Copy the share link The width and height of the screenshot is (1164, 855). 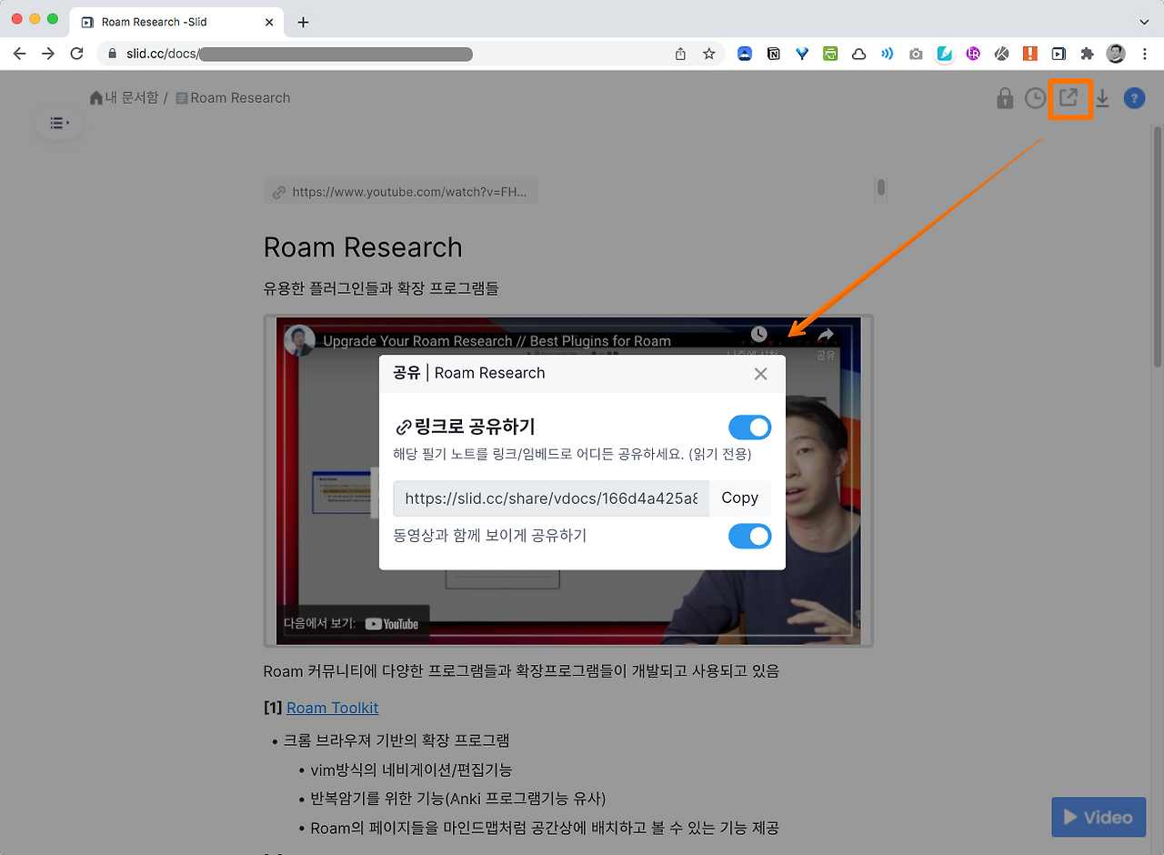coord(739,498)
